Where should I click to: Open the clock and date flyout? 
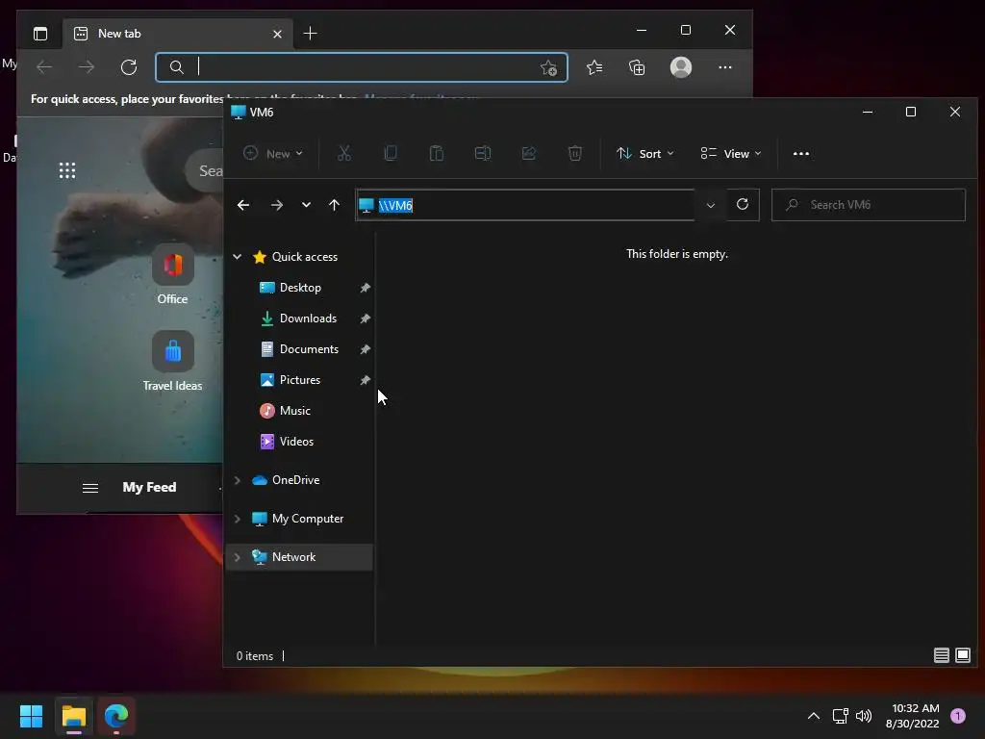(913, 716)
